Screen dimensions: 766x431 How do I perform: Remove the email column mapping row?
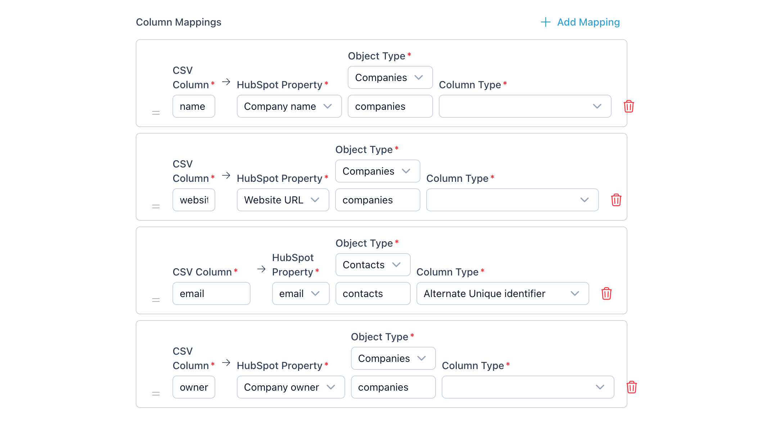tap(606, 293)
